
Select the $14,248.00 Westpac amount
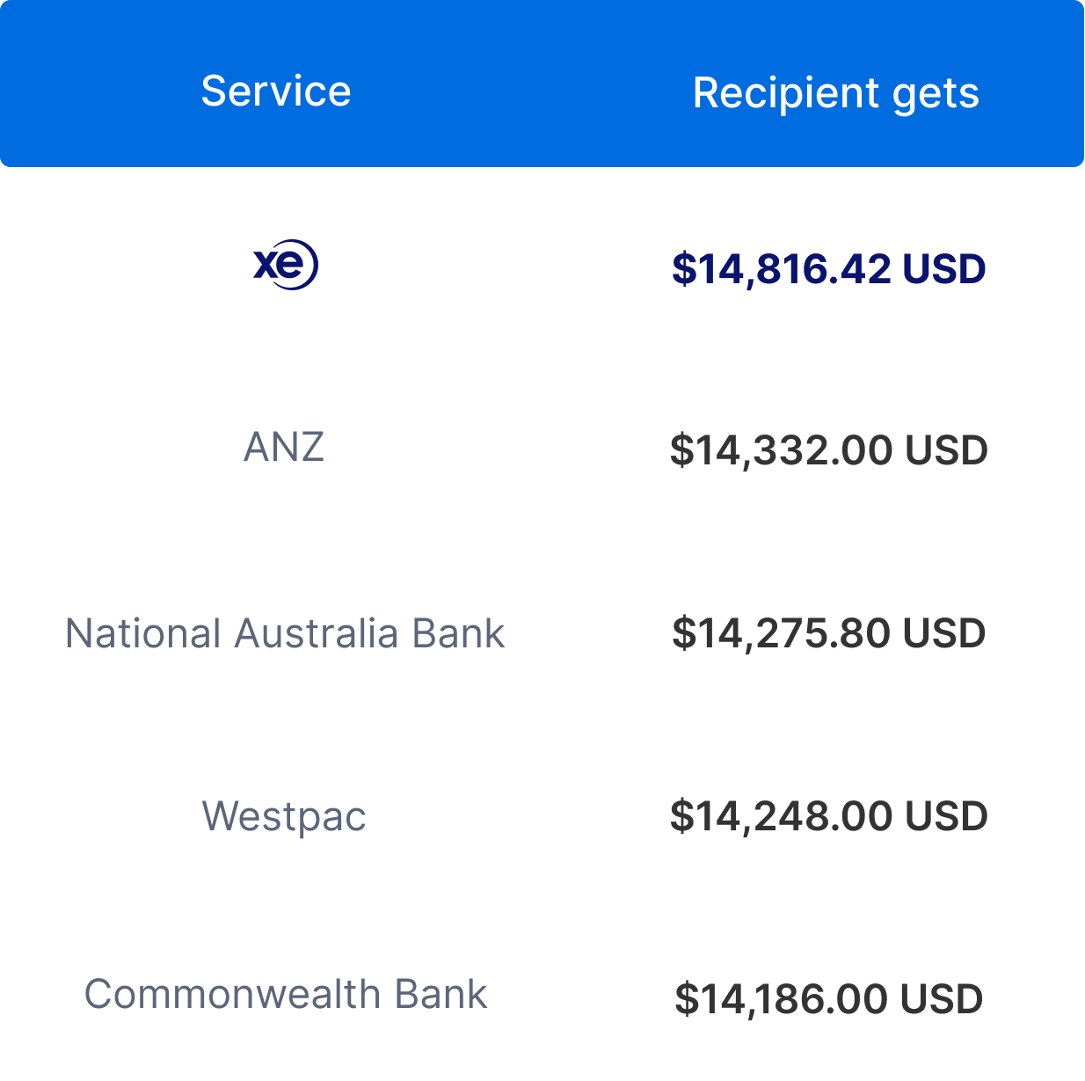782,816
